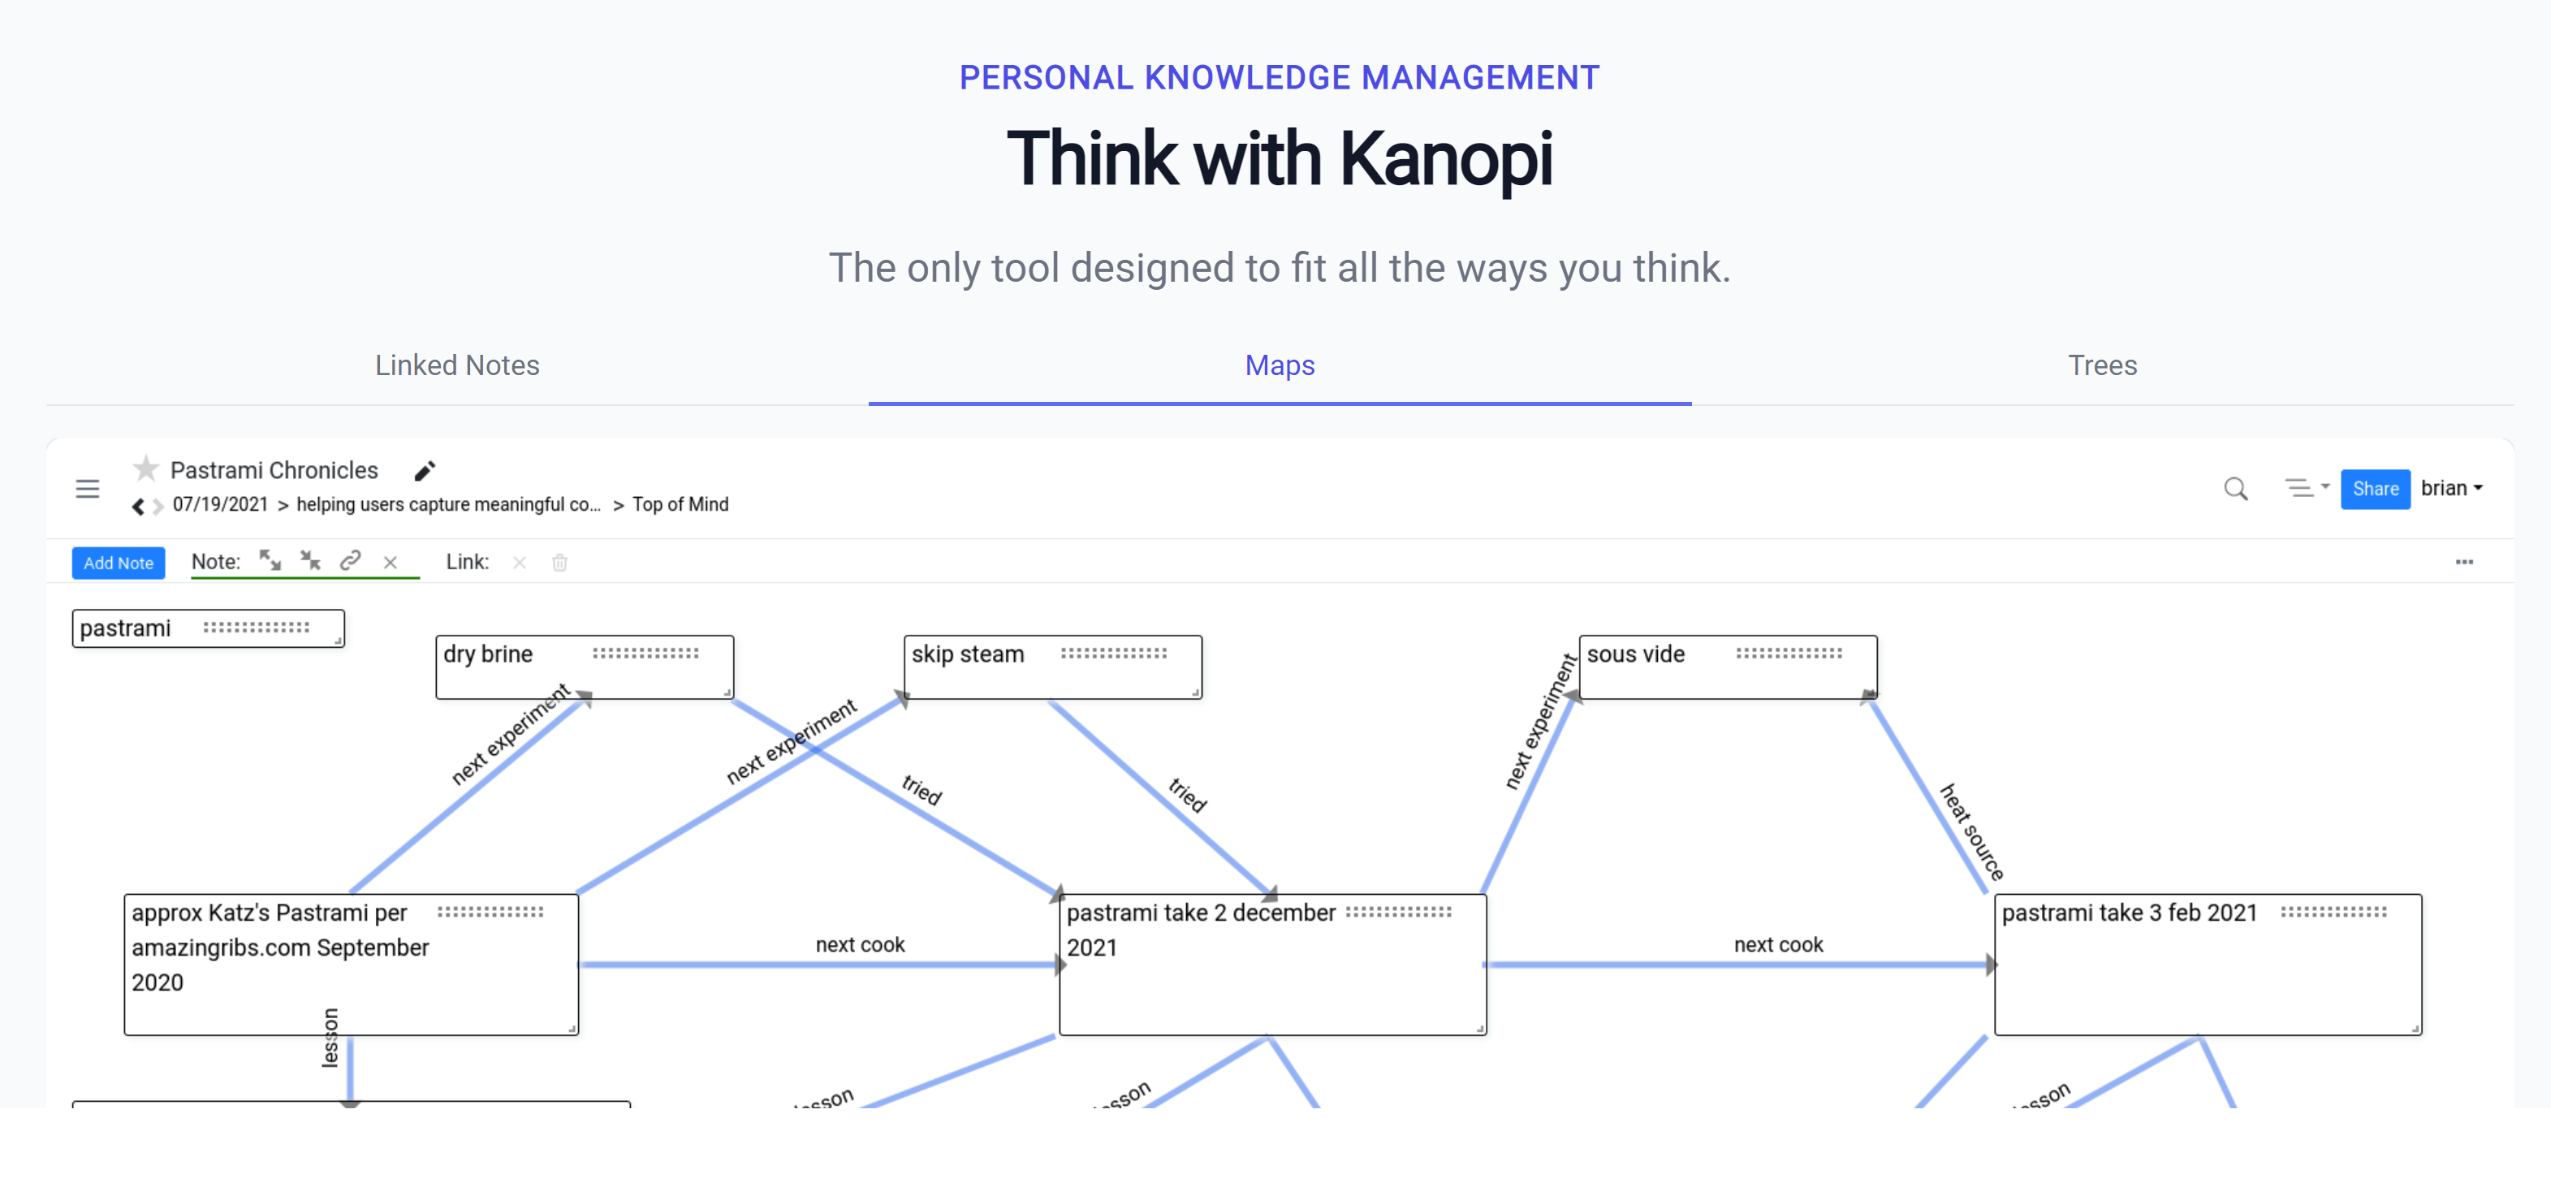Collapse the selected note using collapse arrows icon
The height and width of the screenshot is (1187, 2551).
311,561
